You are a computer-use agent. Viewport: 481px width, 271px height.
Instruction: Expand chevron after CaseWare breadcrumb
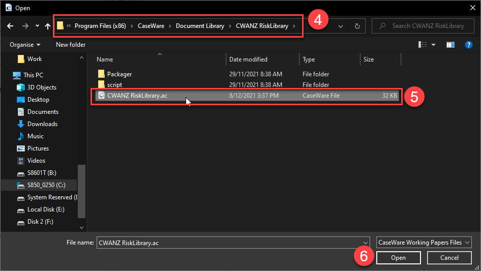tap(170, 26)
